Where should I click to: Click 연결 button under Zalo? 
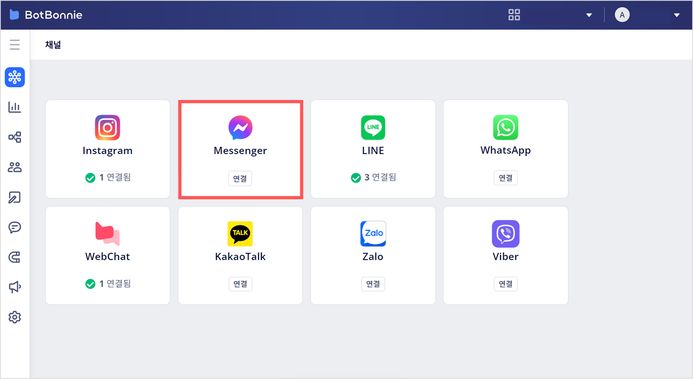[373, 284]
